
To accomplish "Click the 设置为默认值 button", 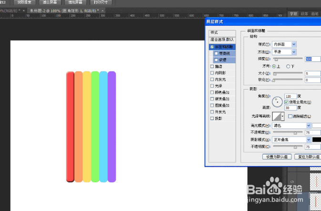I will point(277,157).
